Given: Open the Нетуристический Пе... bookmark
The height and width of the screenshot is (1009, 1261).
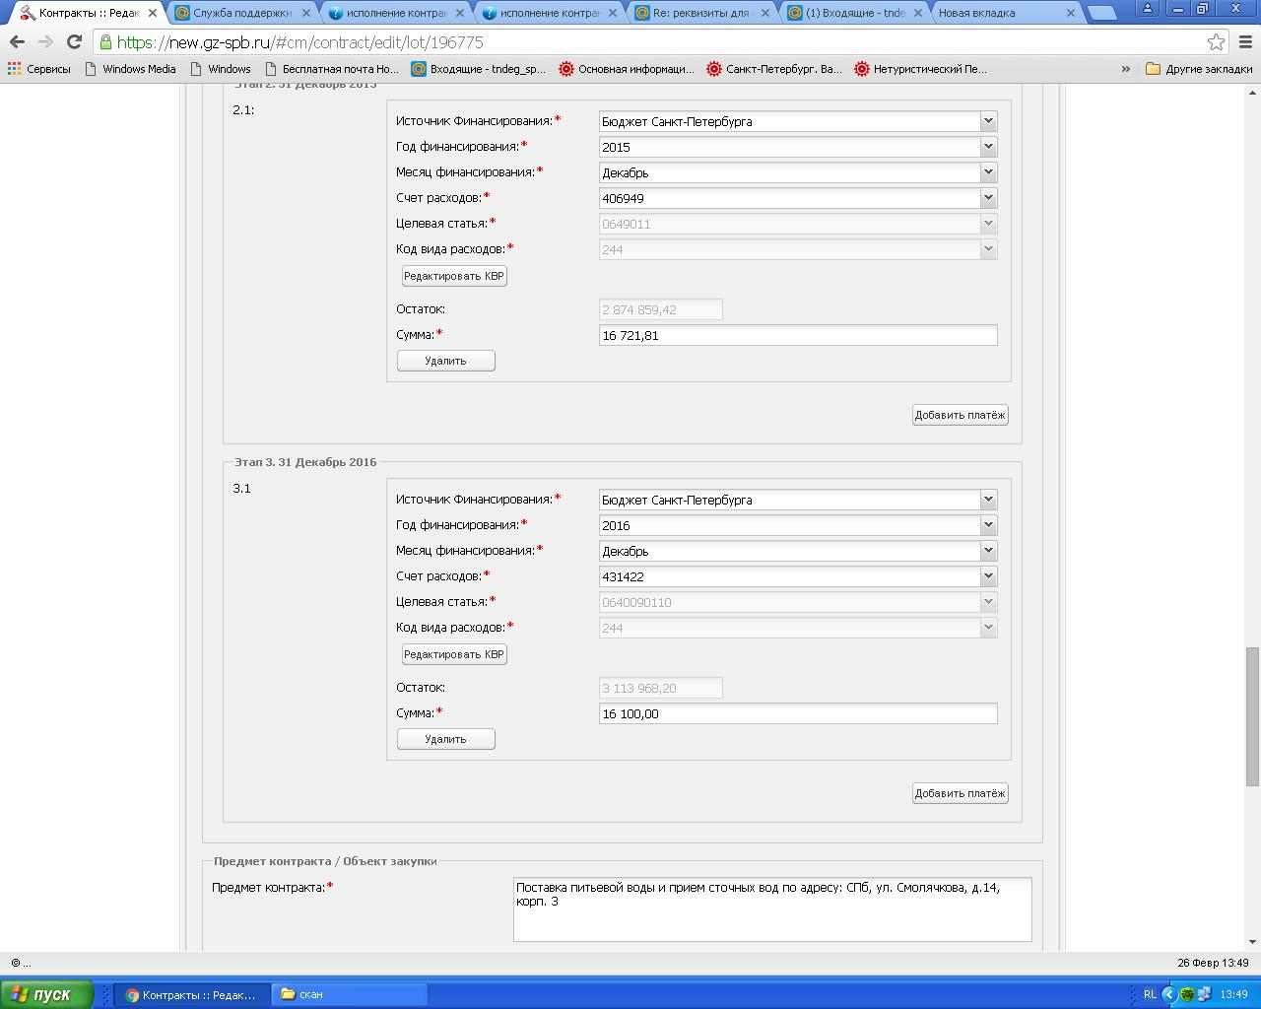Looking at the screenshot, I should (920, 69).
